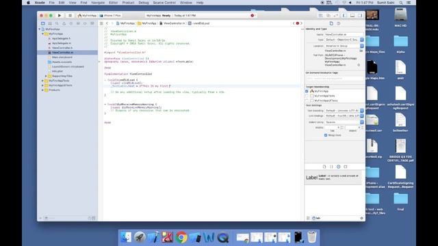The width and height of the screenshot is (438, 246).
Task: Select the Object library circle icon
Action: pos(338,167)
